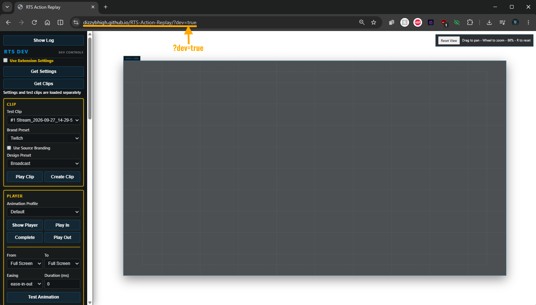This screenshot has height=305, width=536.
Task: Click the Complete button
Action: 25,238
